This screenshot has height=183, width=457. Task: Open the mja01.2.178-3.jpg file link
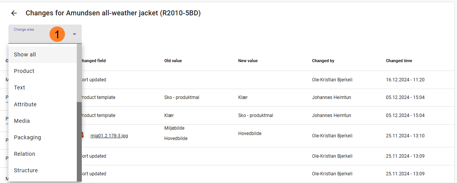pos(109,136)
